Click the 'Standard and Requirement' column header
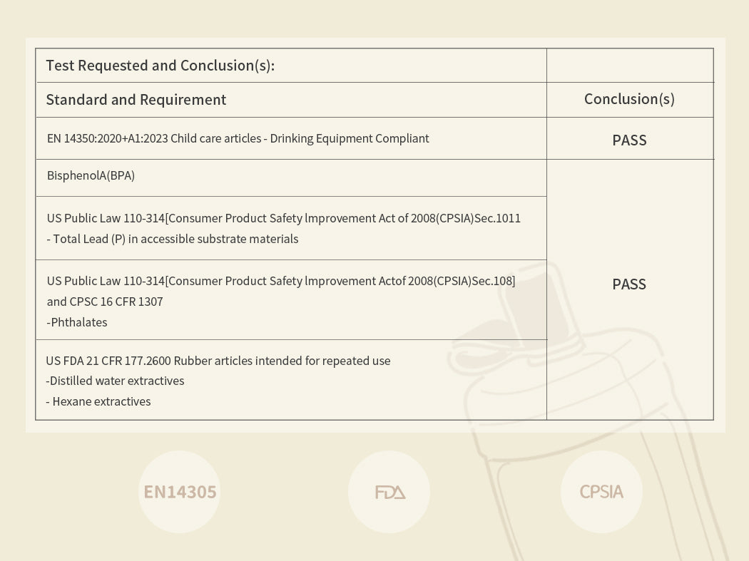 pos(136,100)
